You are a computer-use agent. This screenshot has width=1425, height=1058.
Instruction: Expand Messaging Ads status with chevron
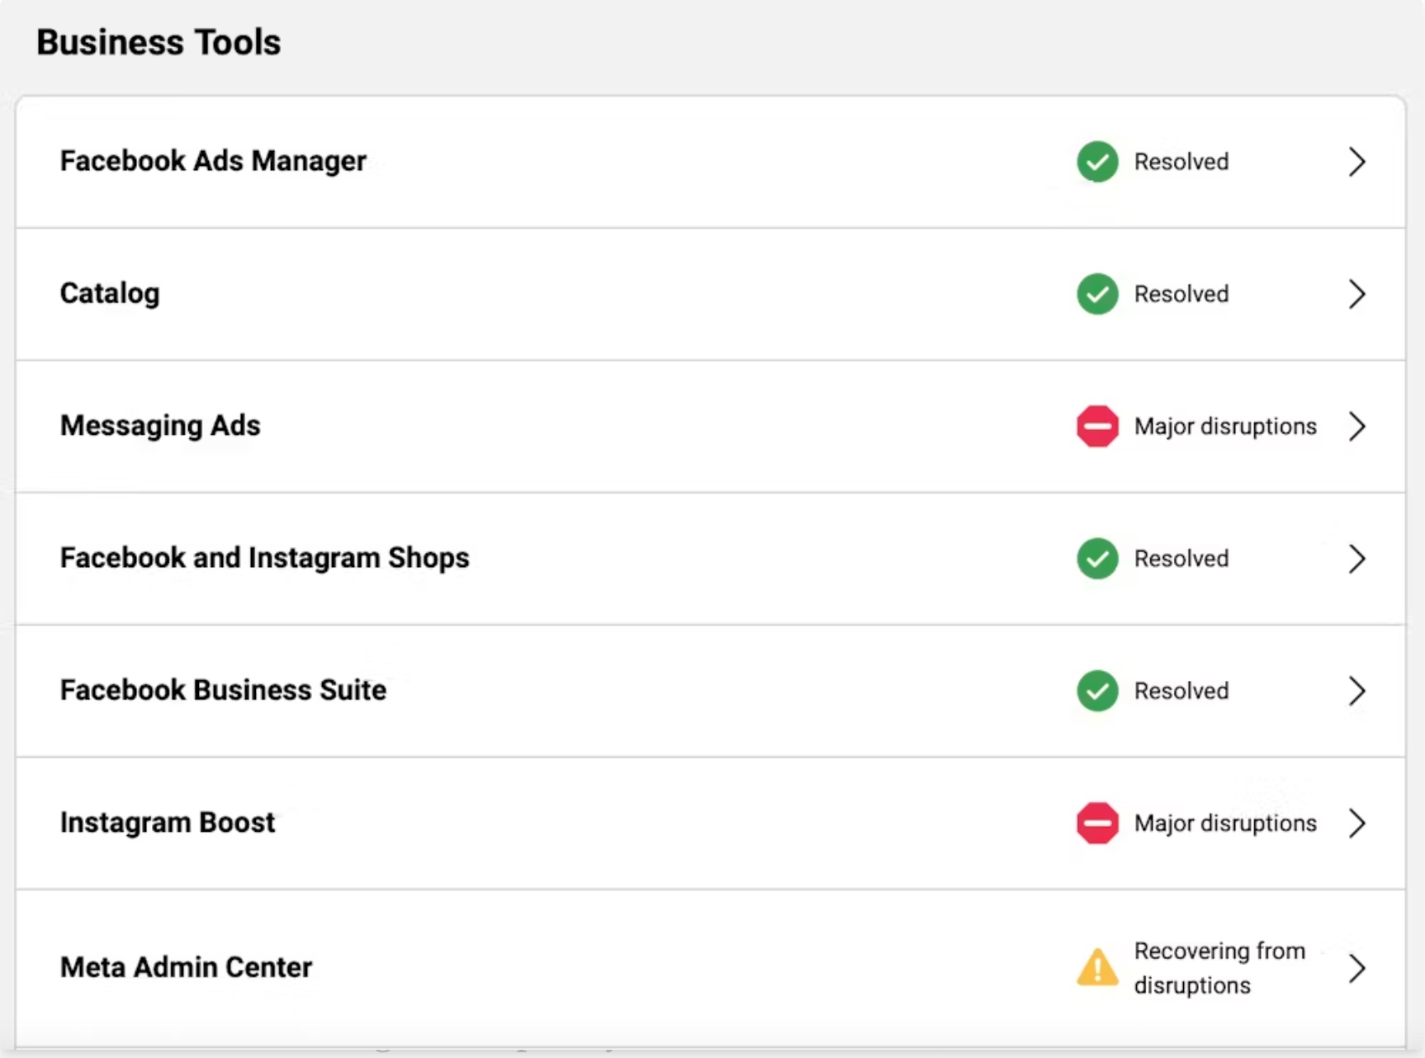(x=1356, y=426)
